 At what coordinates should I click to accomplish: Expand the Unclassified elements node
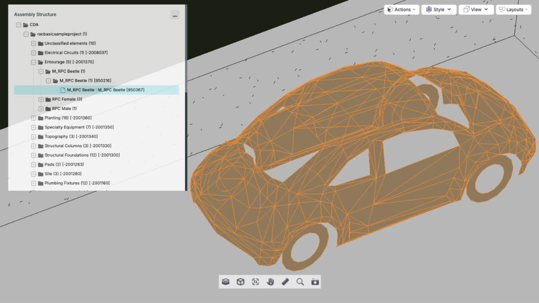coord(34,44)
